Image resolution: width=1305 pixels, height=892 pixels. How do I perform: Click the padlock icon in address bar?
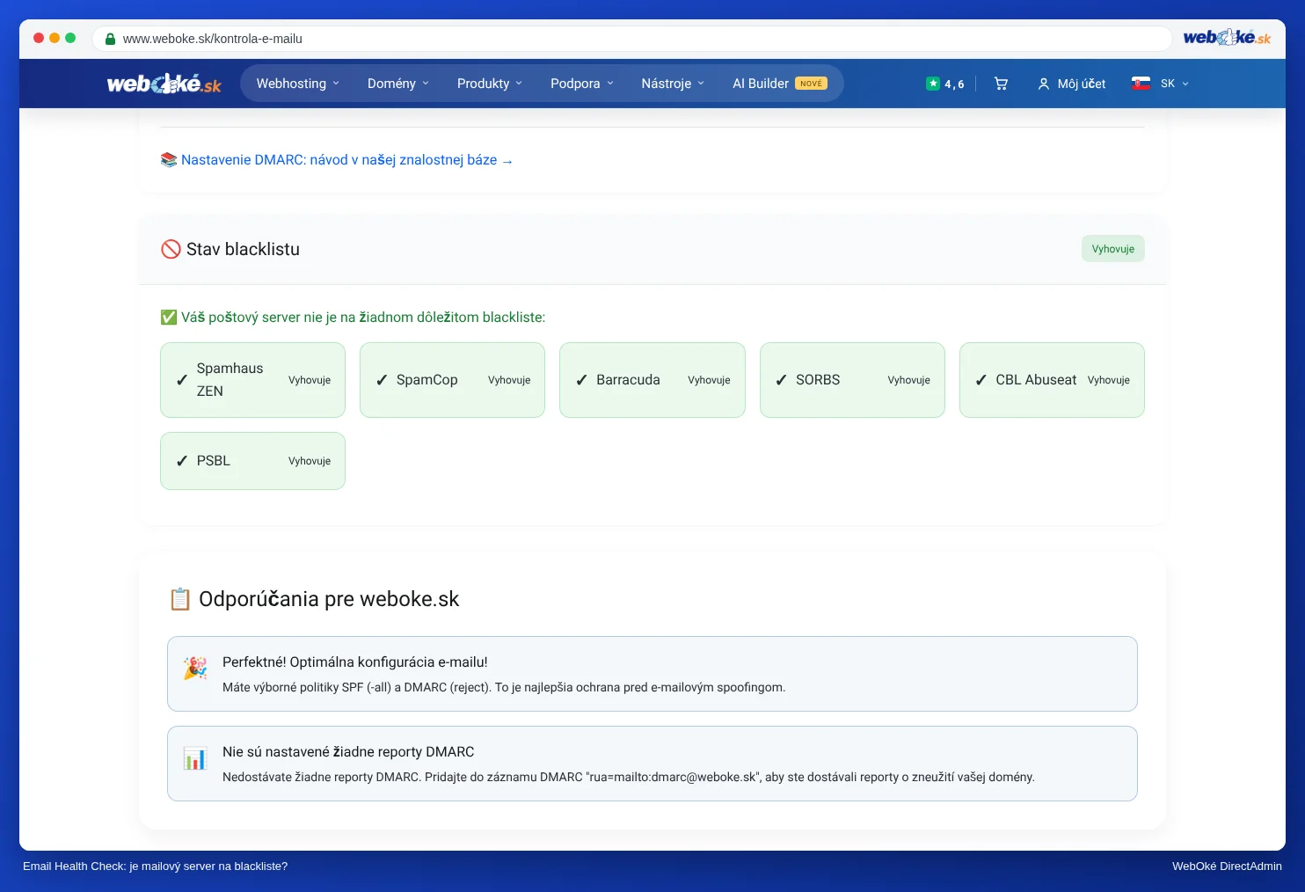click(111, 39)
